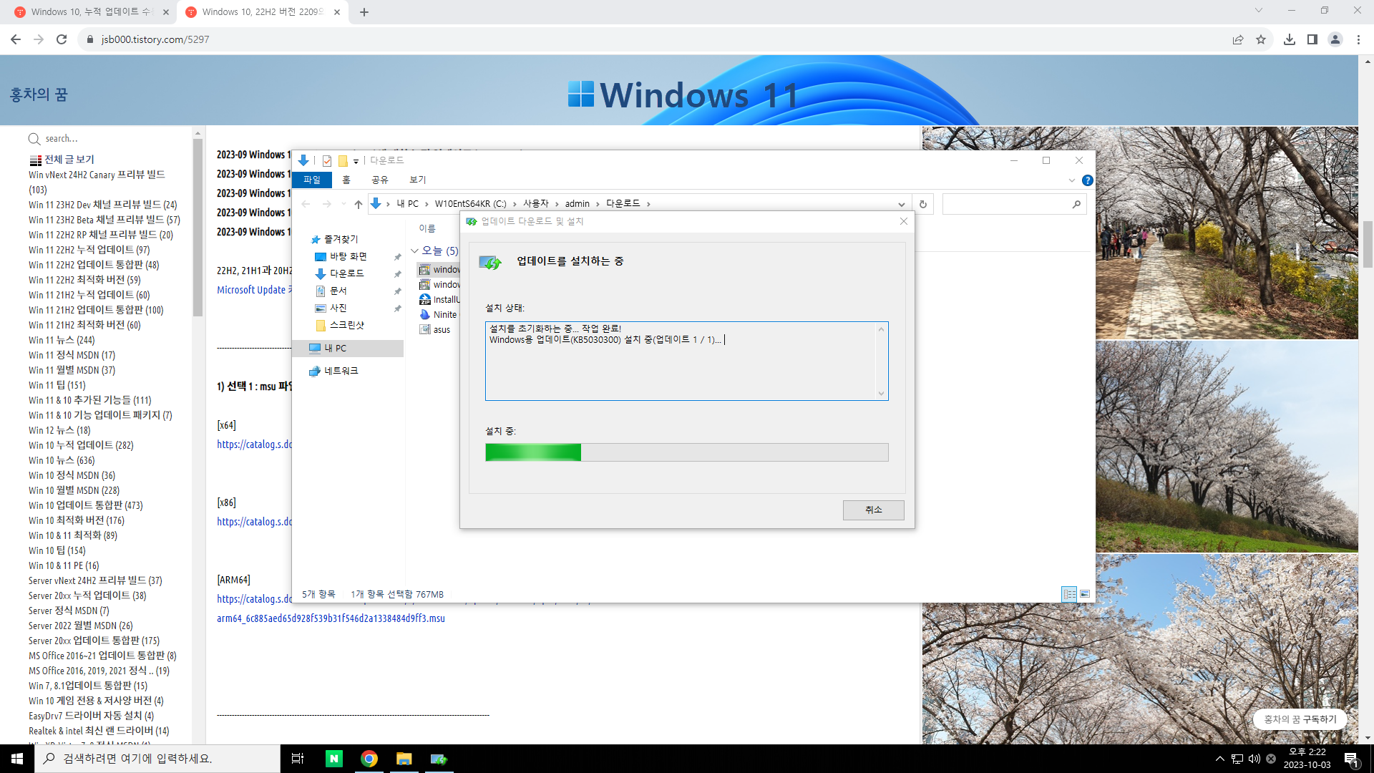1374x773 pixels.
Task: Expand the Explorer ribbon chevron
Action: pos(1072,180)
